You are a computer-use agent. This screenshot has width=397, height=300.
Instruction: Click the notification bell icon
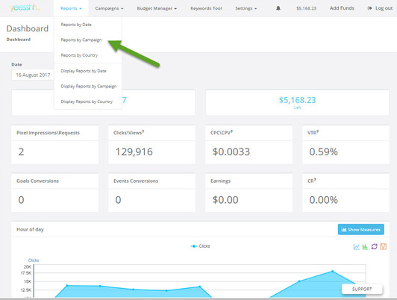(x=278, y=8)
